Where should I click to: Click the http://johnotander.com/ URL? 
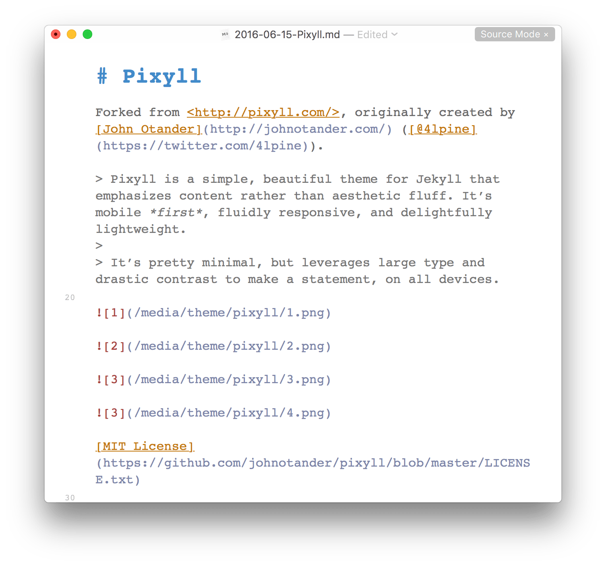tap(297, 129)
